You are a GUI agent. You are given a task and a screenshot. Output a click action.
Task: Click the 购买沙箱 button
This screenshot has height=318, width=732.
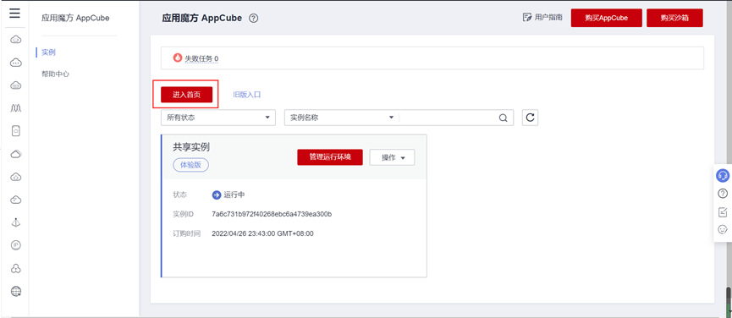674,19
